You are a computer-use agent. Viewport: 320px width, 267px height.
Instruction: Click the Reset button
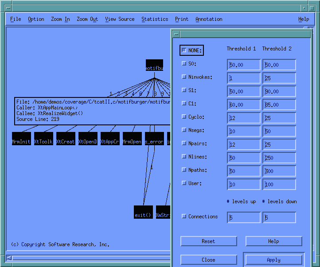(208, 241)
